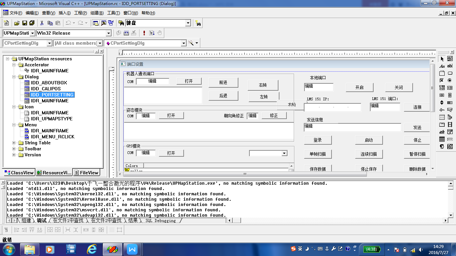Click the output pane vertical scrollbar down arrow
The width and height of the screenshot is (456, 256).
pyautogui.click(x=451, y=215)
